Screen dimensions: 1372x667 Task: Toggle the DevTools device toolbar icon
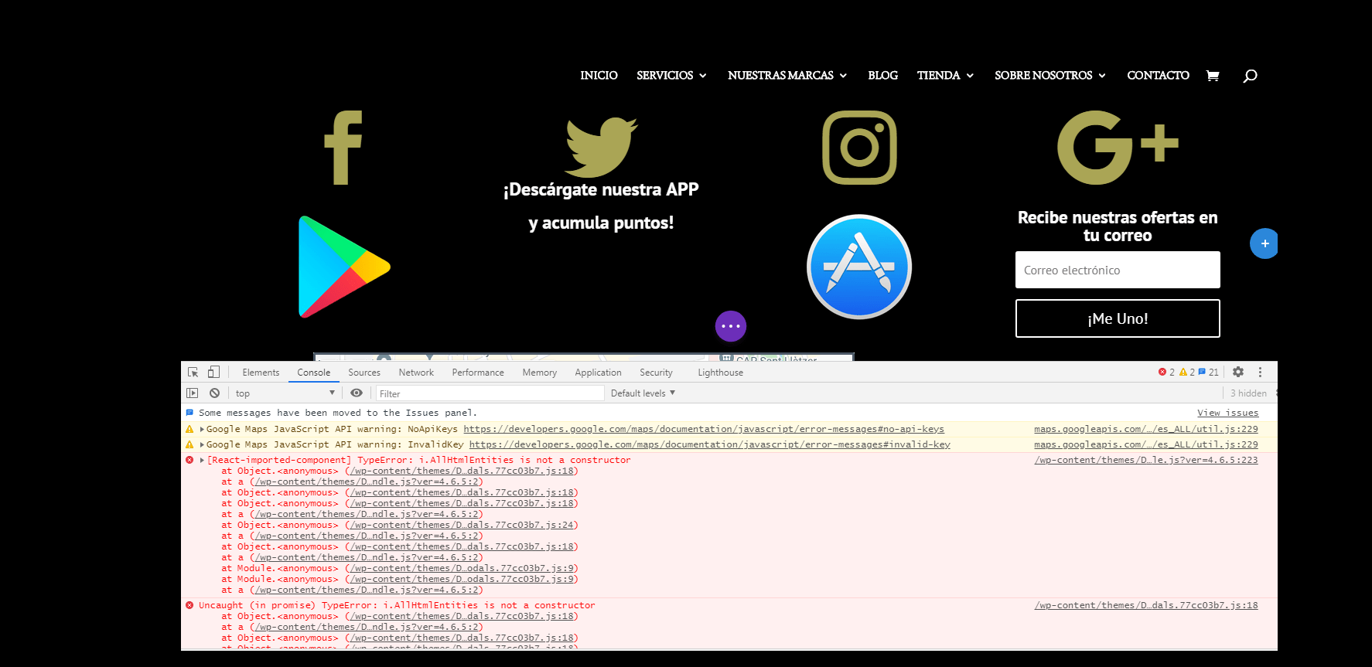click(x=213, y=372)
